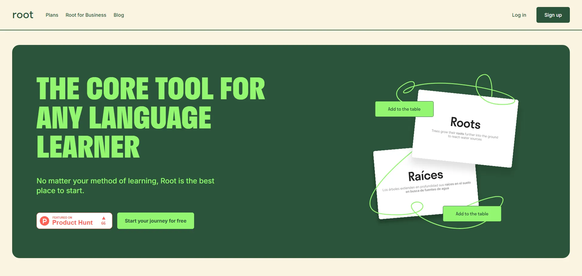The width and height of the screenshot is (582, 276).
Task: Click Start your journey for free
Action: click(x=156, y=221)
